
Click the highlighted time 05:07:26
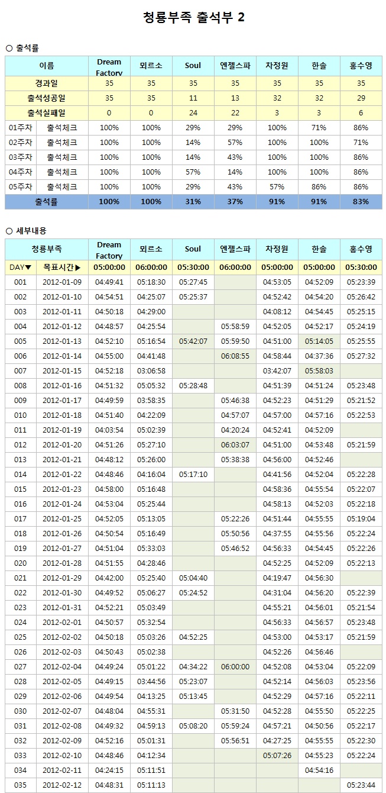click(277, 756)
